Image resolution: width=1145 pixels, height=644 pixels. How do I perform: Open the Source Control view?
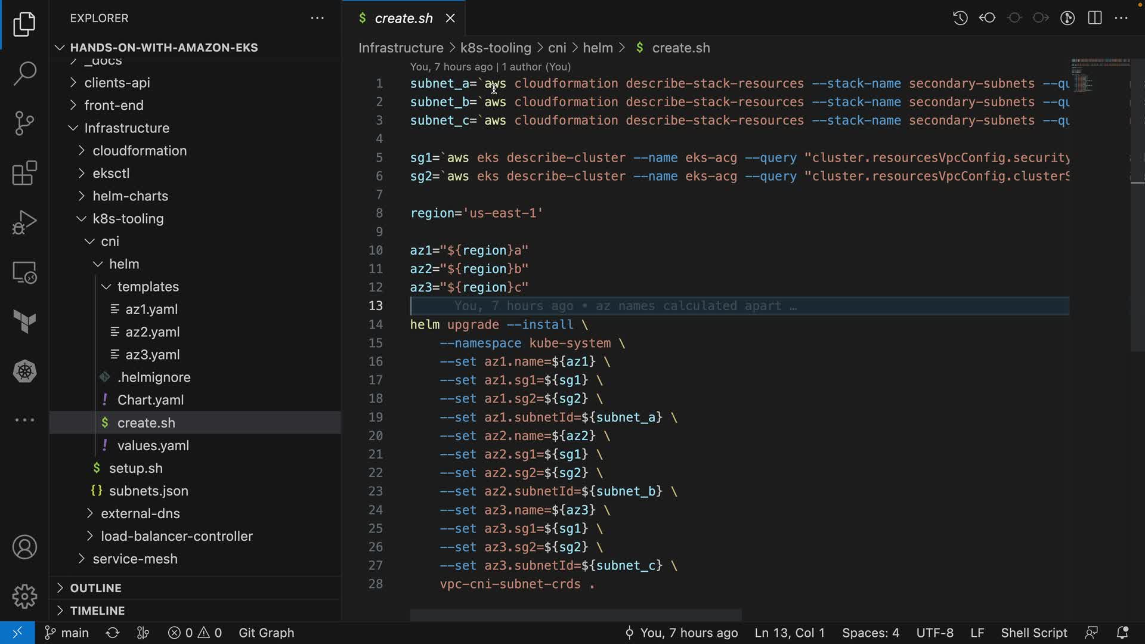coord(24,123)
